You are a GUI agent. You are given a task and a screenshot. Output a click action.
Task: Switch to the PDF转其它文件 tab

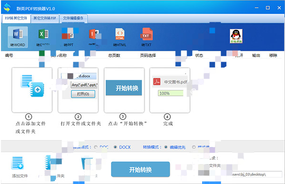click(16, 18)
